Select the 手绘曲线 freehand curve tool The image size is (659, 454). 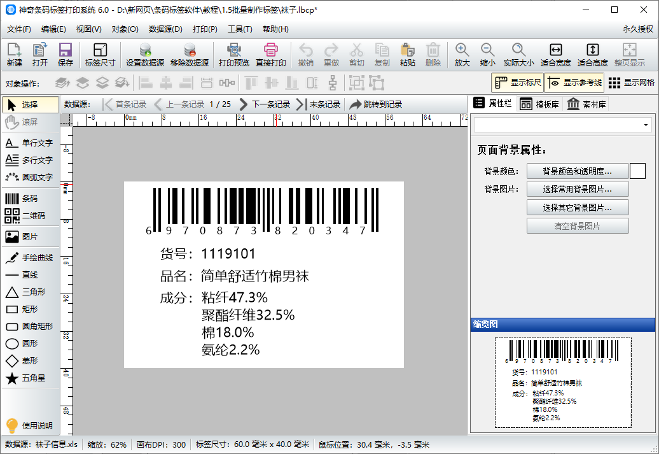point(29,258)
